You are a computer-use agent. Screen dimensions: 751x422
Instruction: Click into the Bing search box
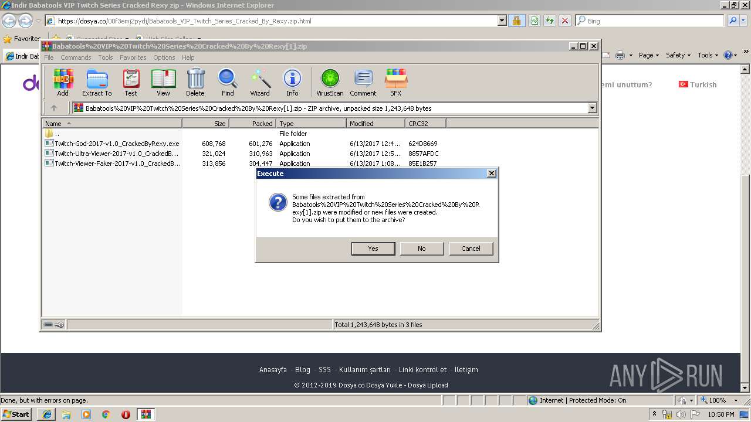tap(651, 21)
